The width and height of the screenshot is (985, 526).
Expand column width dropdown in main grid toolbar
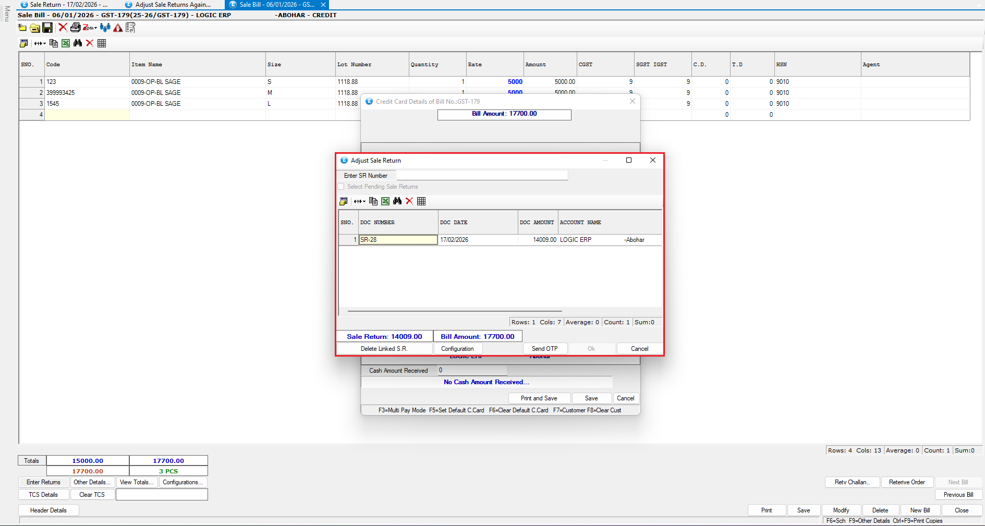40,43
